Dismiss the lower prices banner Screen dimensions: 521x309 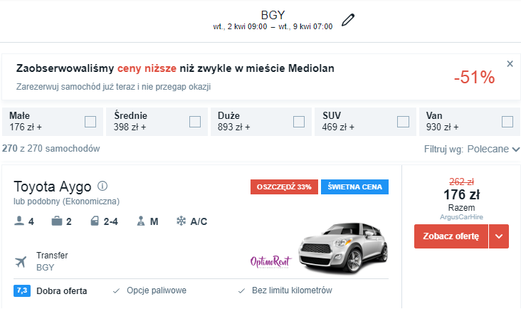click(510, 64)
